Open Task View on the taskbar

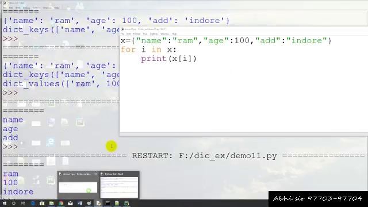click(x=23, y=203)
